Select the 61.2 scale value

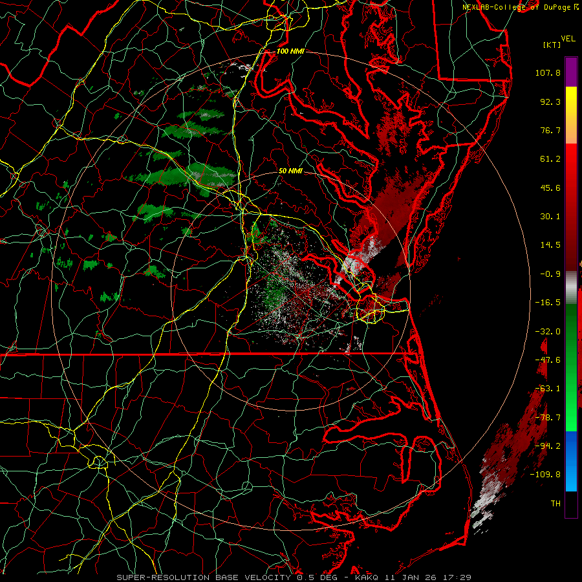550,159
